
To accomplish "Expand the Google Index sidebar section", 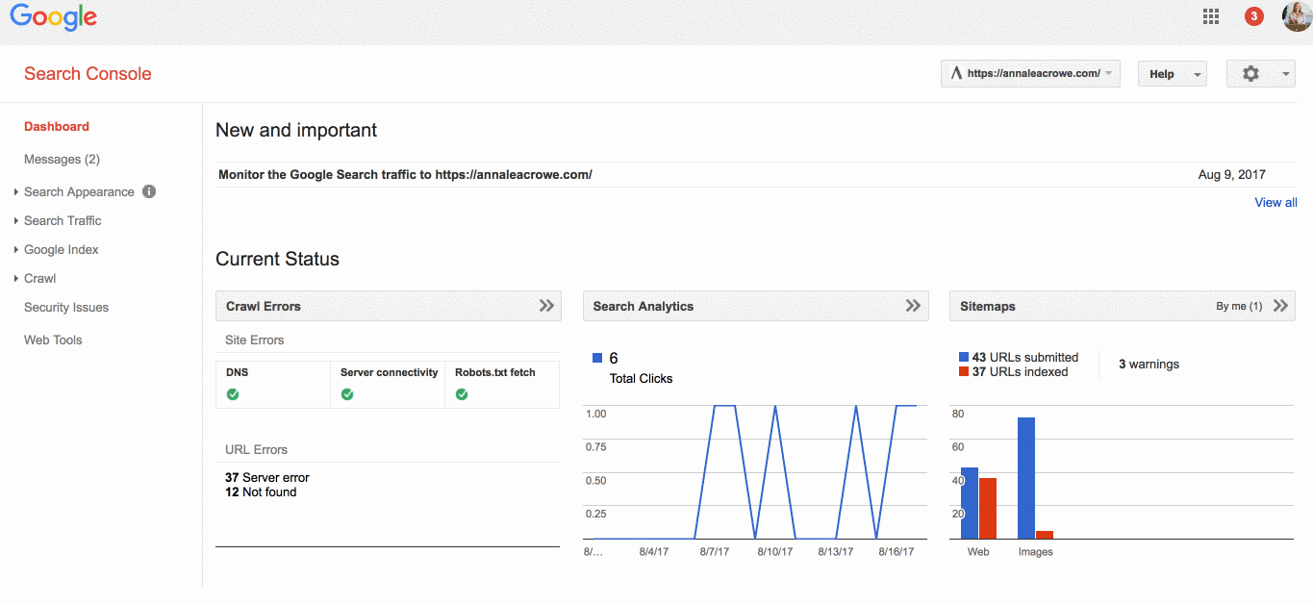I will (x=62, y=249).
